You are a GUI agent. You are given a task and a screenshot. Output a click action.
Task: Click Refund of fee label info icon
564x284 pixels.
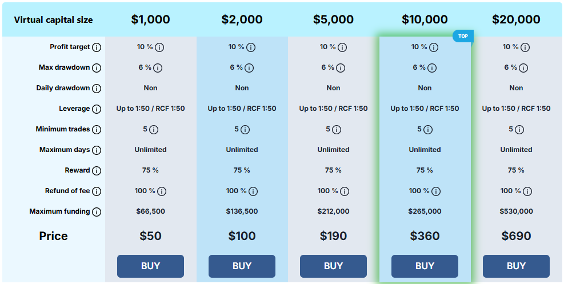point(97,191)
